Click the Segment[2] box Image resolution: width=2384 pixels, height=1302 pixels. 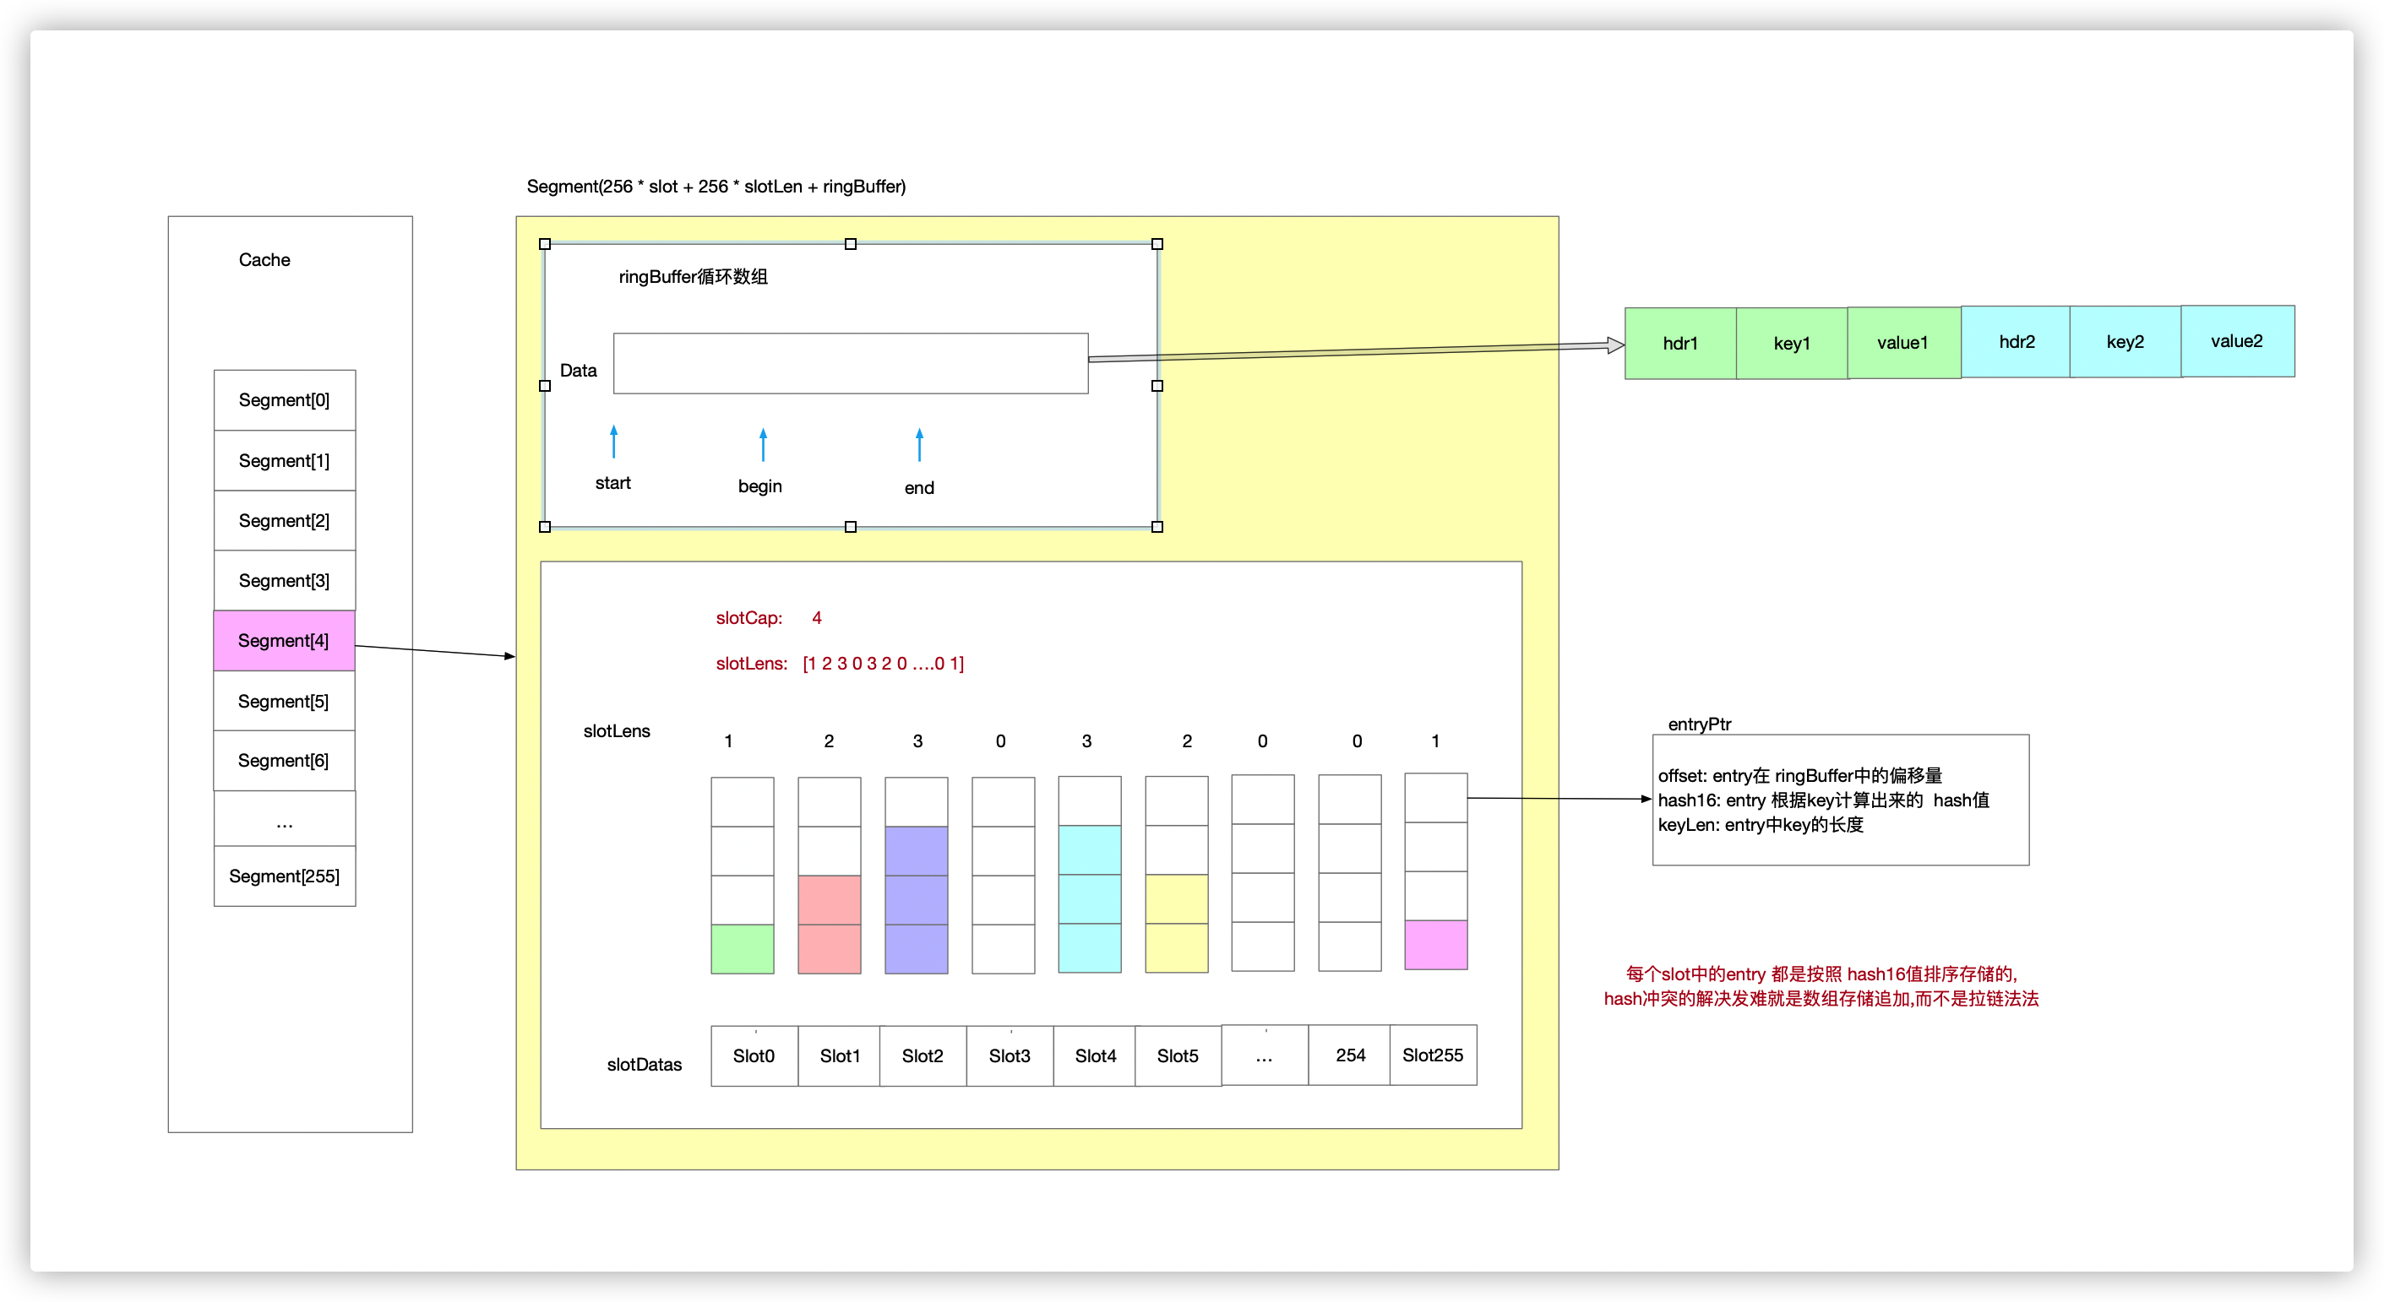284,521
